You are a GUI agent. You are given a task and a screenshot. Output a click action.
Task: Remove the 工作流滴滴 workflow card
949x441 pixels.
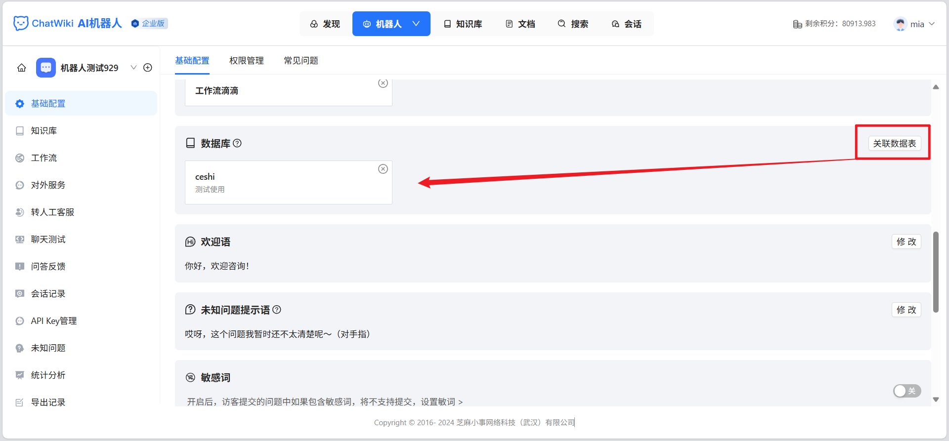coord(383,83)
